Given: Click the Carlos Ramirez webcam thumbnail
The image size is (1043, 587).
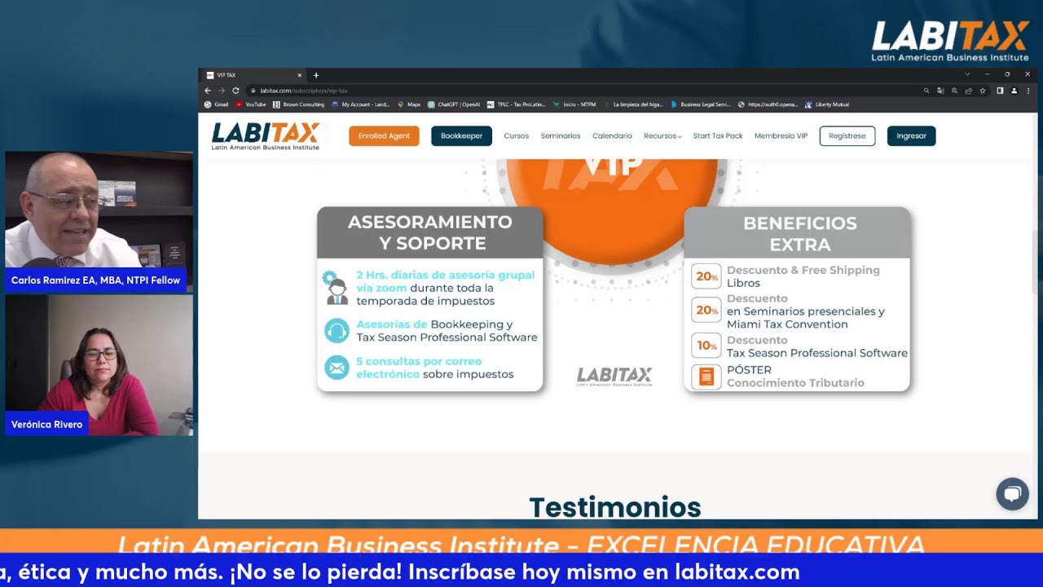Looking at the screenshot, I should coord(99,210).
